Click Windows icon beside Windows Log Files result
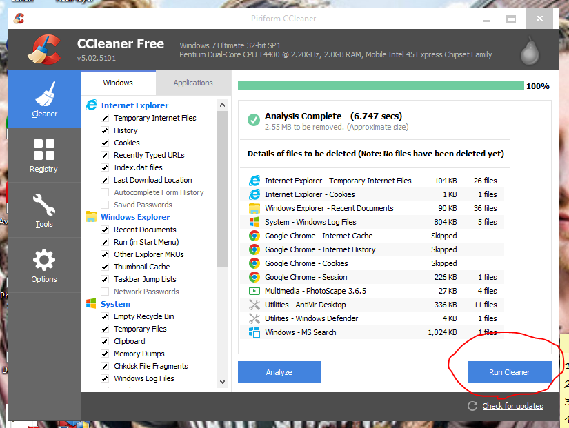The height and width of the screenshot is (428, 569). [x=254, y=222]
